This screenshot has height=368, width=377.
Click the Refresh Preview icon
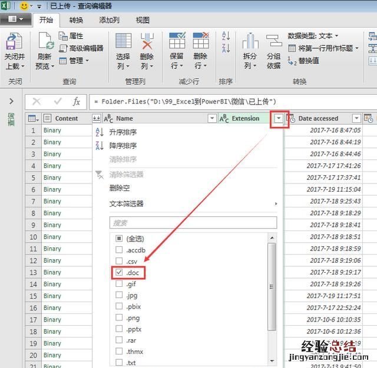coord(46,41)
